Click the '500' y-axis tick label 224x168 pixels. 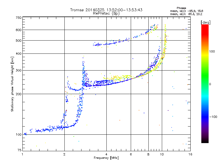tap(18, 41)
